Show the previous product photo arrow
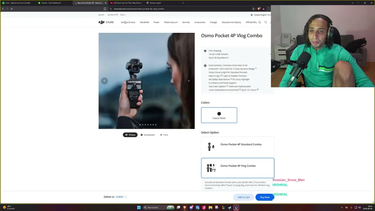This screenshot has height=211, width=375. coord(104,81)
